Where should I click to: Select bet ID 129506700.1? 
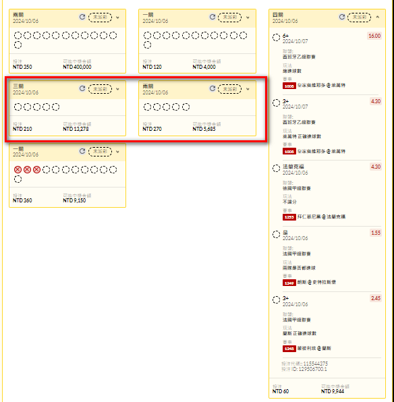[312, 370]
